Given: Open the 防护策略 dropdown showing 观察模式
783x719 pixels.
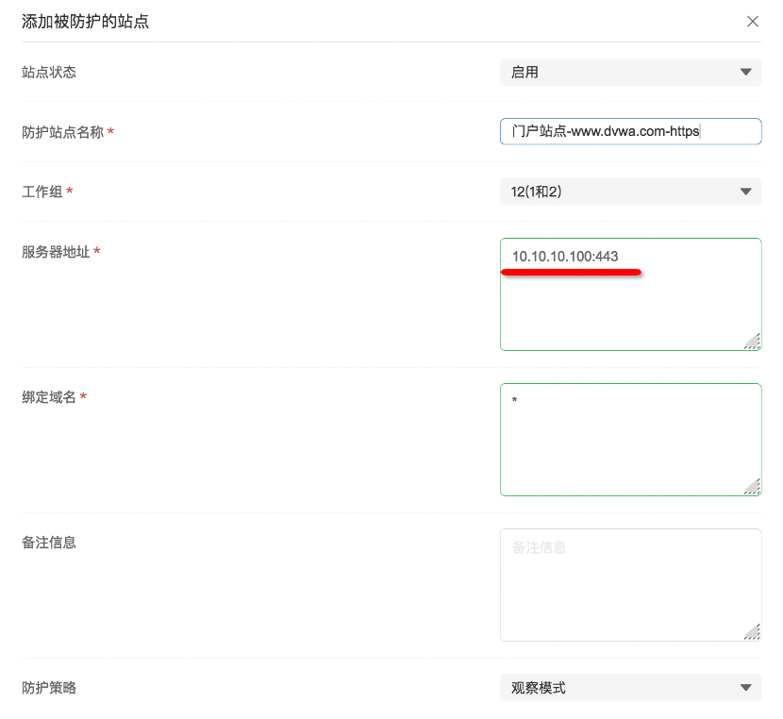Looking at the screenshot, I should [x=629, y=688].
